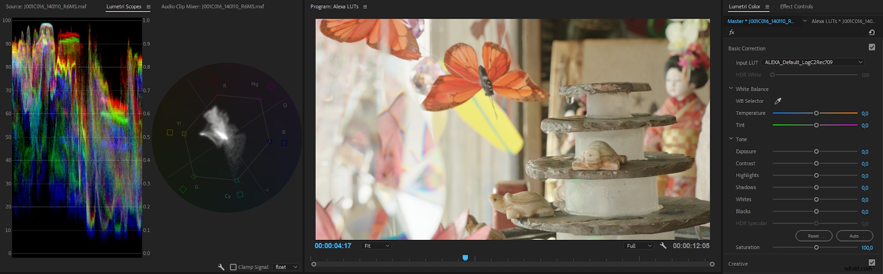Click the blue playhead marker
This screenshot has width=883, height=274.
[465, 257]
